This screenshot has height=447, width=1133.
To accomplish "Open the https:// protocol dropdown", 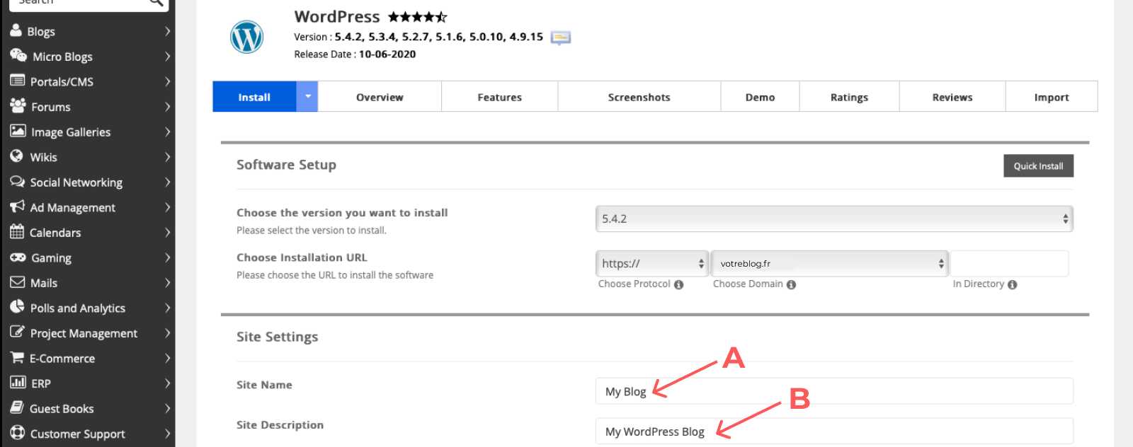I will click(x=652, y=263).
